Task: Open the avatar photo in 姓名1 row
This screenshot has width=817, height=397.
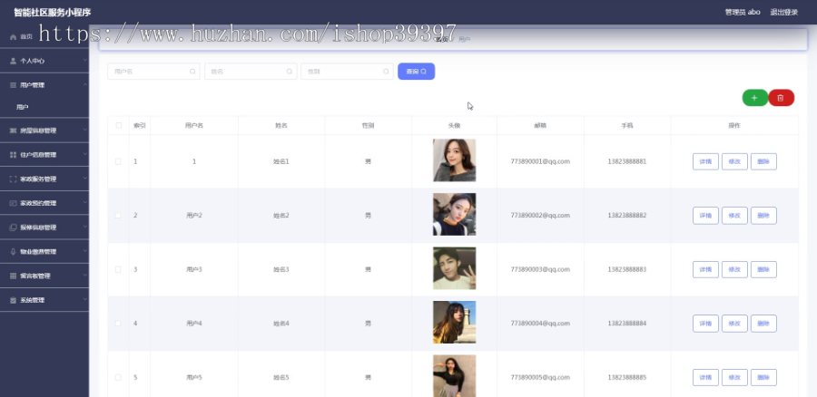Action: point(455,160)
